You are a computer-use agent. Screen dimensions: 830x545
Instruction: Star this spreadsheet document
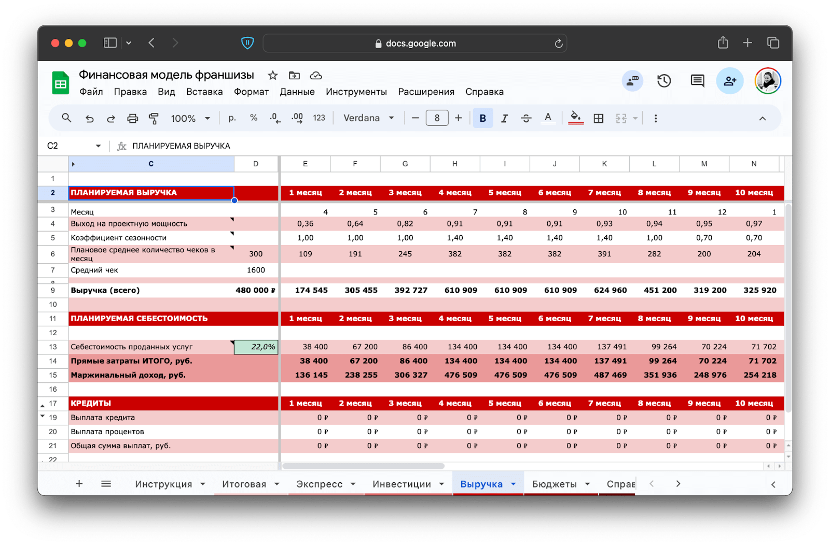click(273, 76)
